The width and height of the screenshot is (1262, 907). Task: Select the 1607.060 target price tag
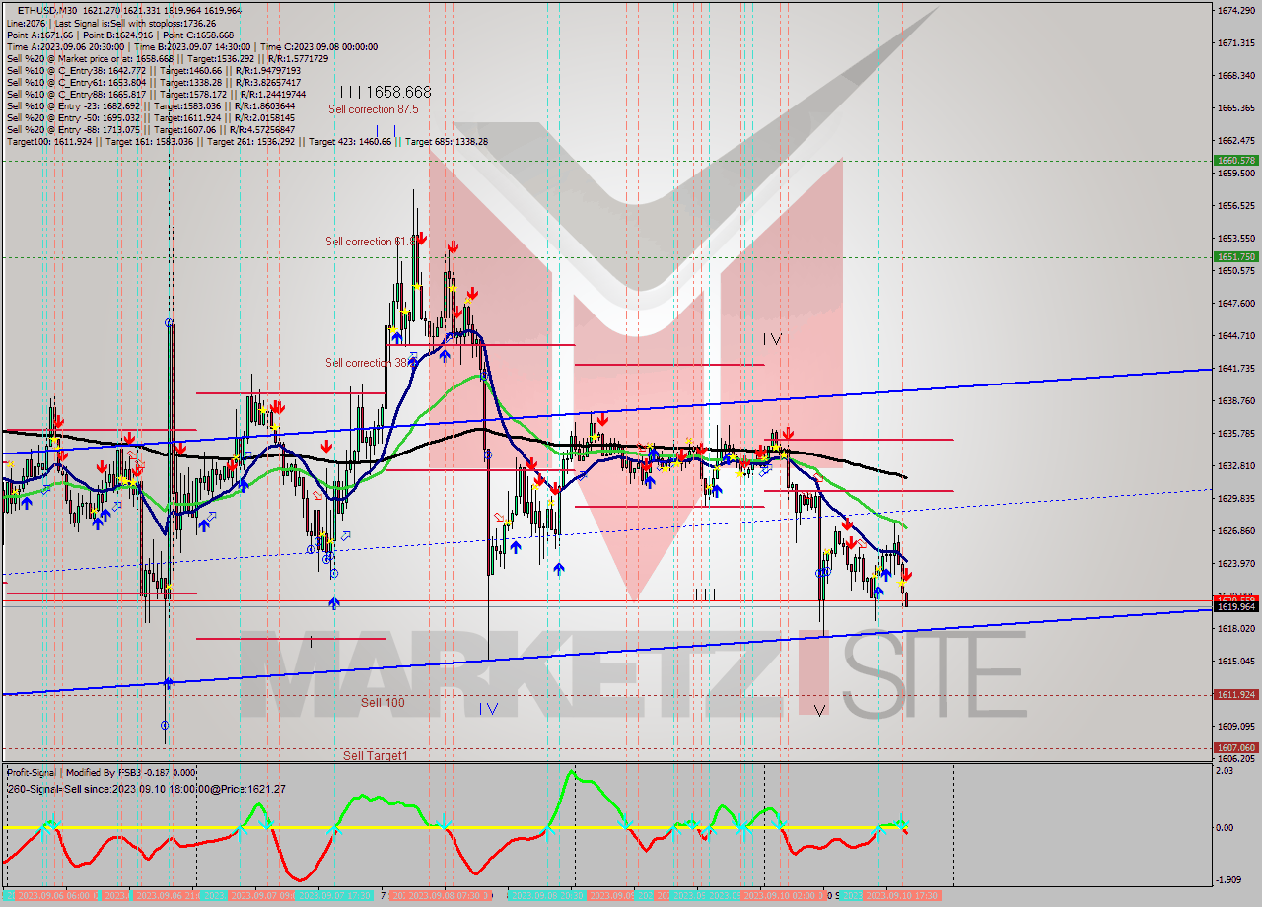pyautogui.click(x=1234, y=749)
